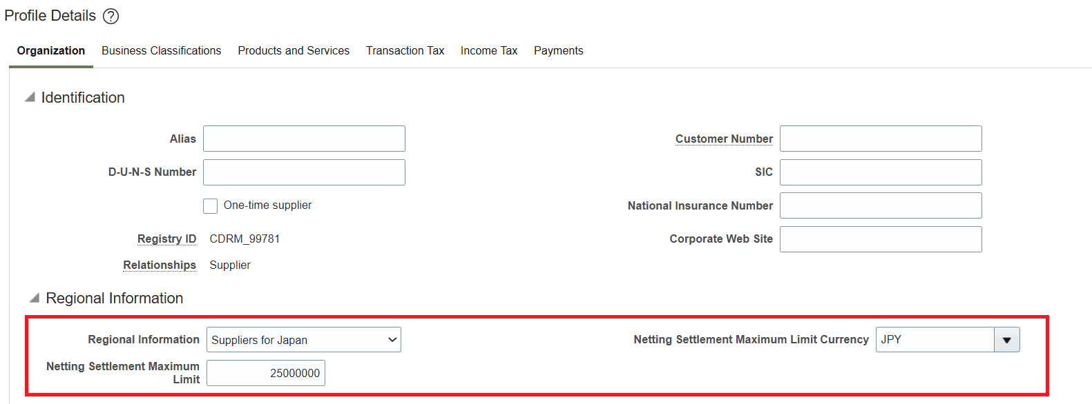Expand the Netting Settlement Currency dropdown arrow
The height and width of the screenshot is (404, 1092).
click(x=1006, y=340)
